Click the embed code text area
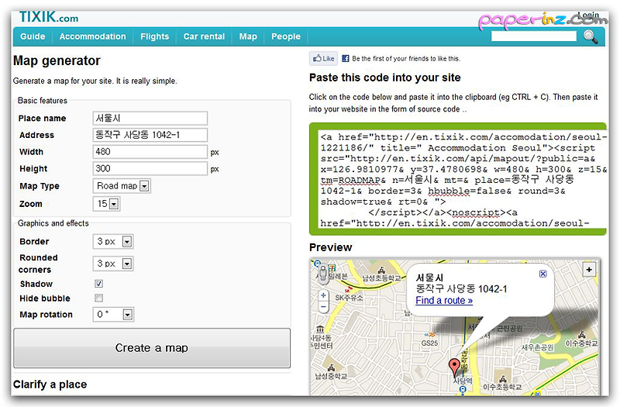The height and width of the screenshot is (407, 620). tap(462, 180)
